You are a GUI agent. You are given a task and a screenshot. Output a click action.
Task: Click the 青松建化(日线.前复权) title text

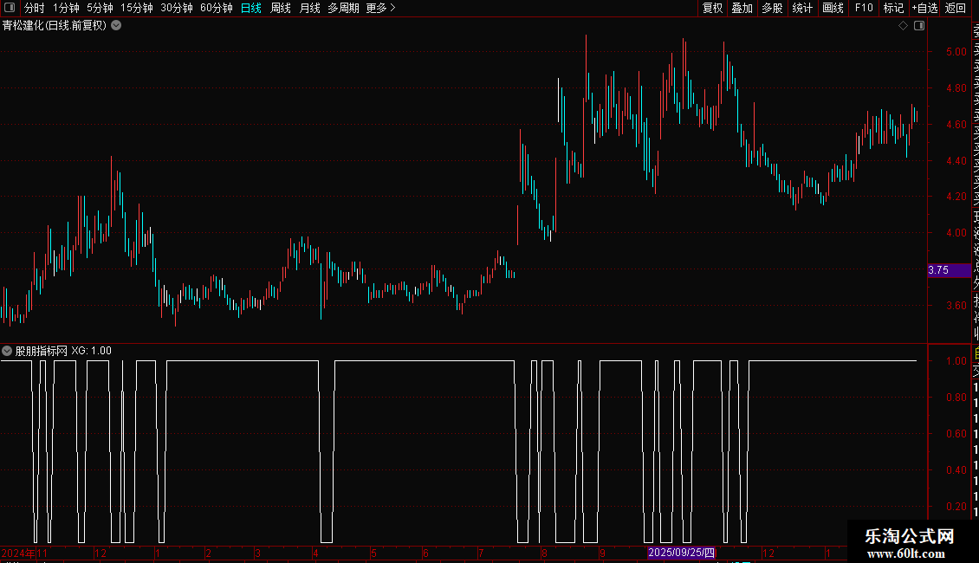click(55, 26)
